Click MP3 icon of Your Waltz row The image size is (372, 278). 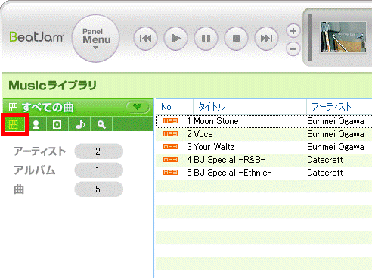click(170, 147)
